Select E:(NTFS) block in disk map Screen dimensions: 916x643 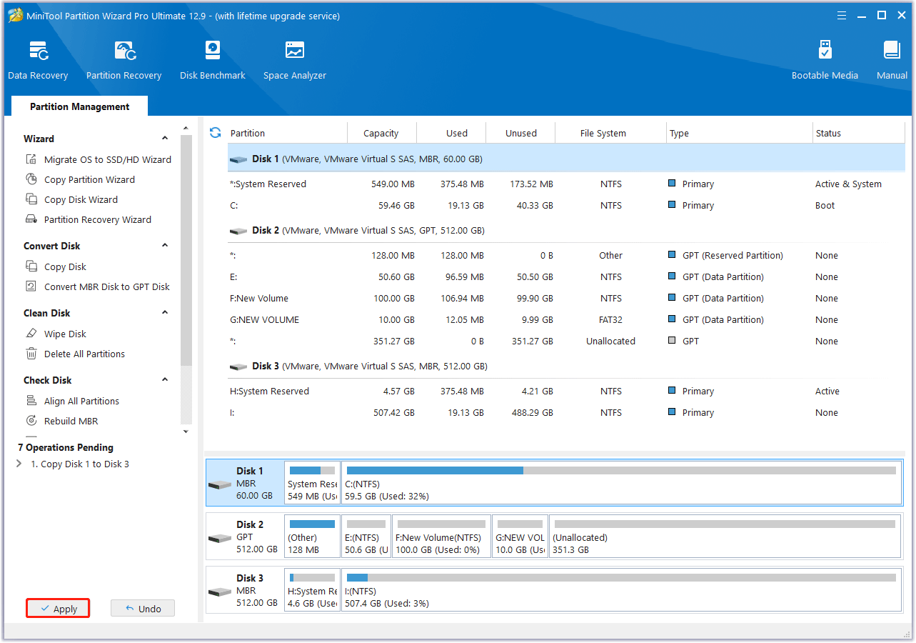(x=366, y=537)
